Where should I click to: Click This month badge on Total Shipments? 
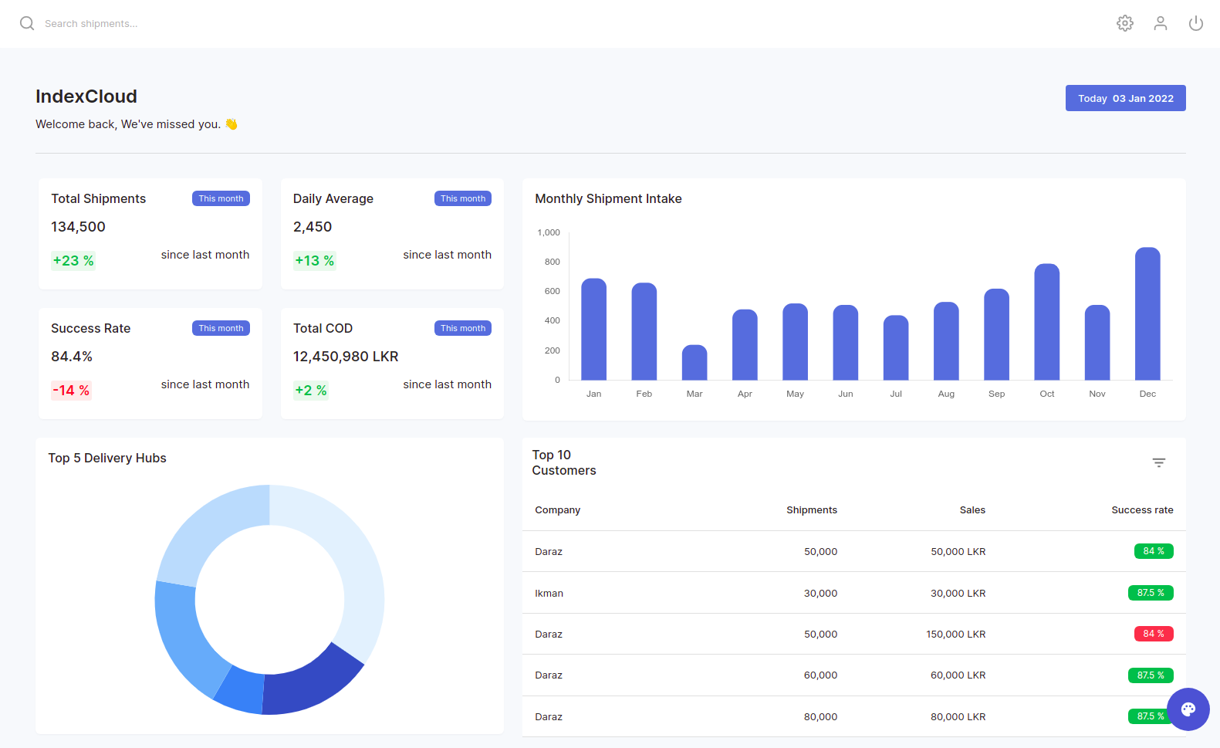[x=221, y=198]
